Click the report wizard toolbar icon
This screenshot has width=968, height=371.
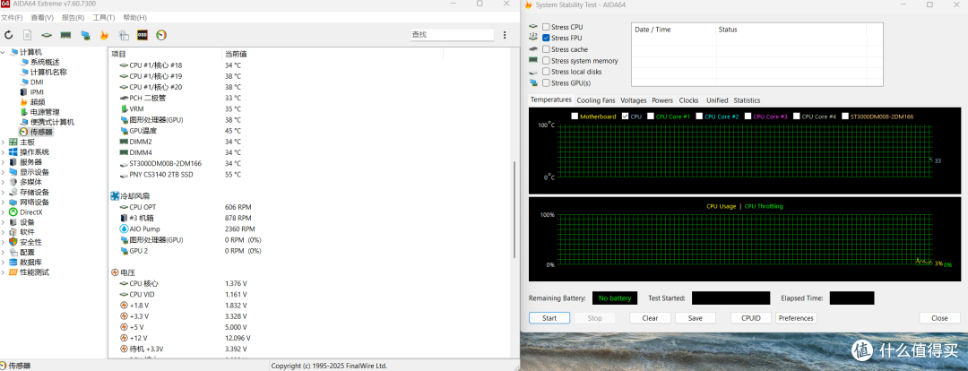[x=124, y=35]
